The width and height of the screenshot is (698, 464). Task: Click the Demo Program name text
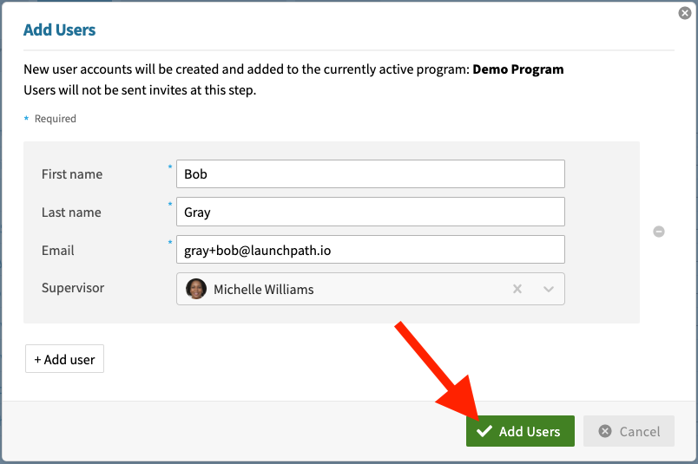(517, 69)
